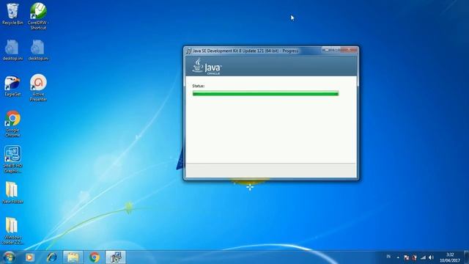This screenshot has height=264, width=469.
Task: Open the IN input language indicator
Action: (x=388, y=257)
